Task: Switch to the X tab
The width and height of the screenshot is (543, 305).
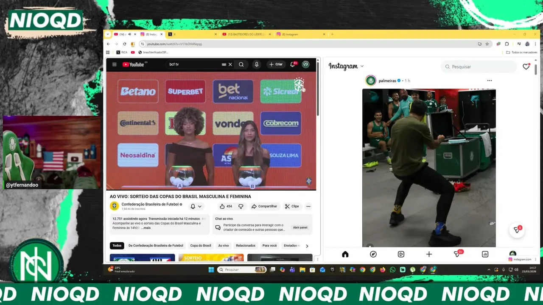Action: coord(193,34)
